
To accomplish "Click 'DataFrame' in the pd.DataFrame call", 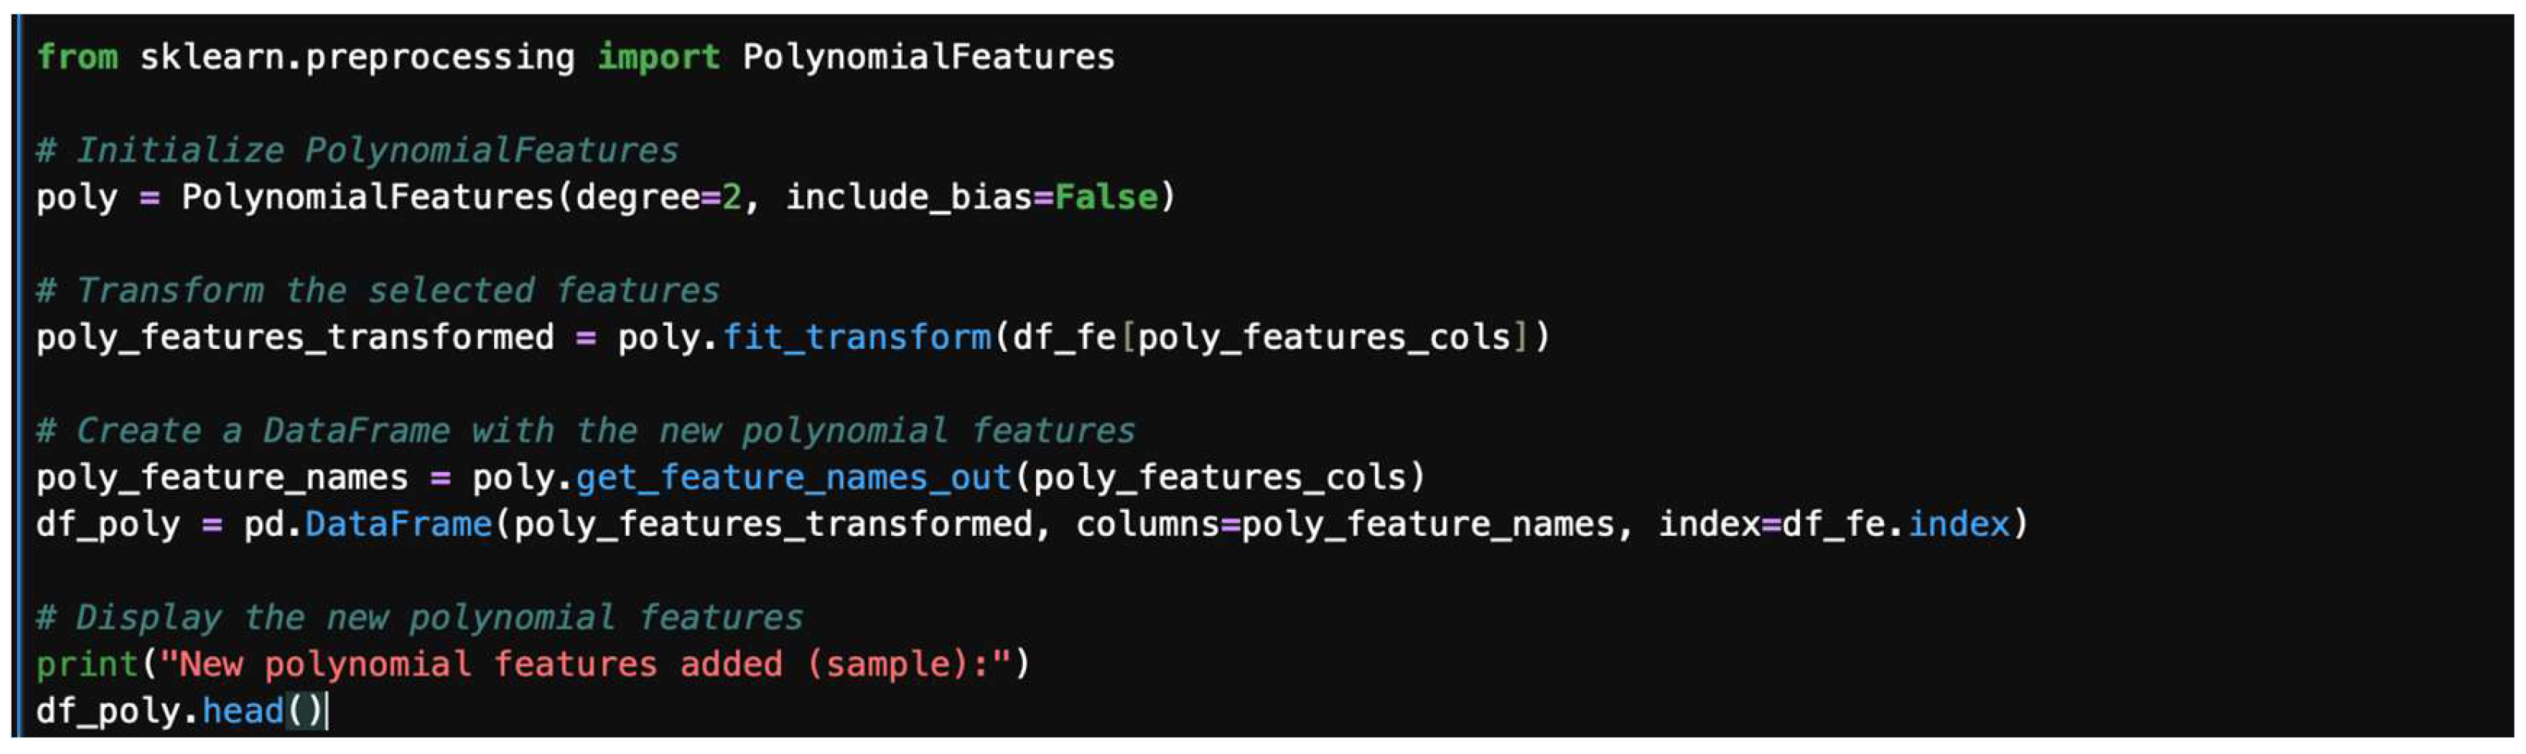I will (398, 524).
